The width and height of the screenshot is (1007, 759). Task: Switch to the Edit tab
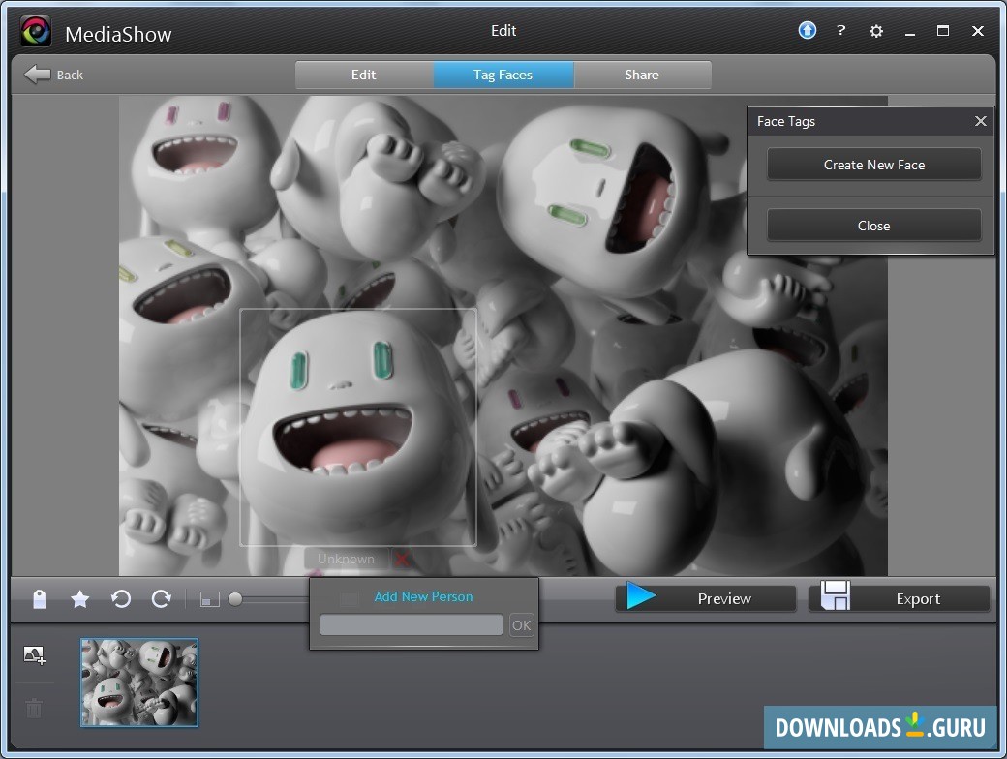coord(364,75)
